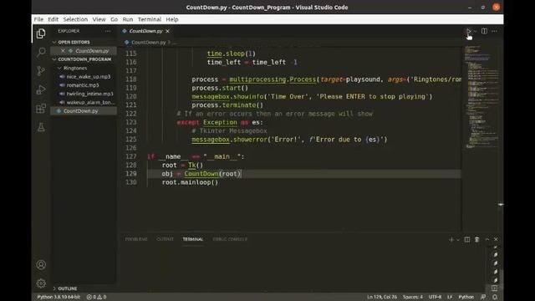Viewport: 535px width, 301px height.
Task: Open the Go menu
Action: coord(114,19)
